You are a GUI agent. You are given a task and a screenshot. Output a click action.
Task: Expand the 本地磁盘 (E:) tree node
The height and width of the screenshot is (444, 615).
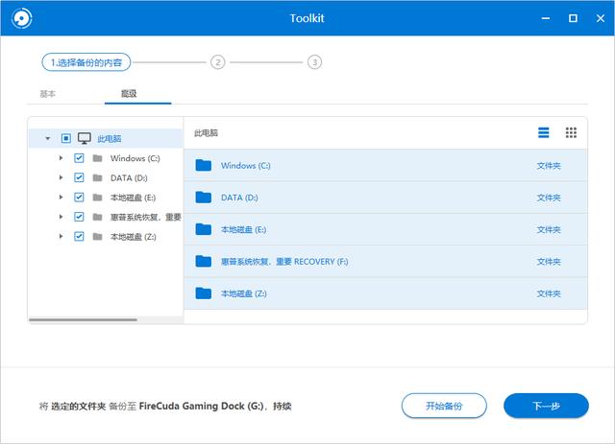61,198
